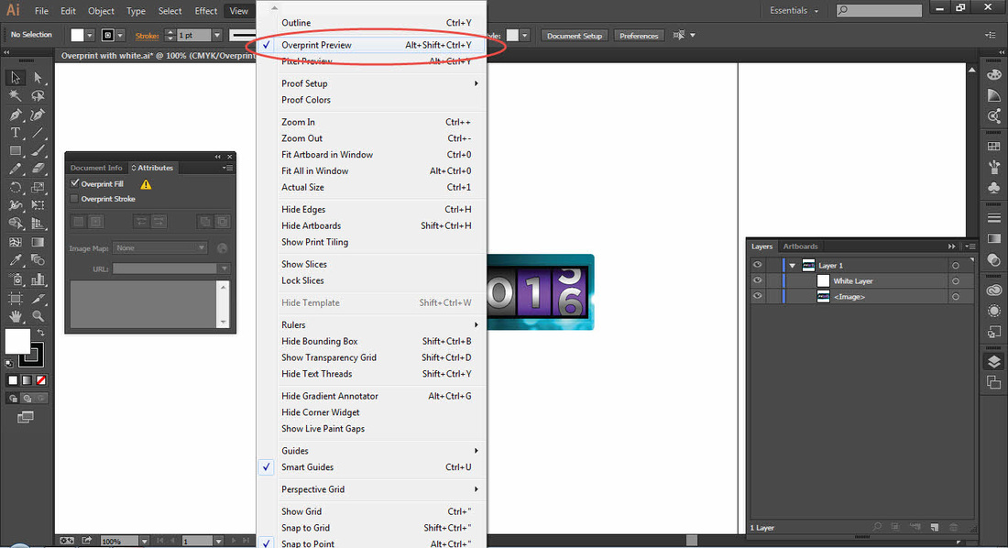Open zoom level dropdown at bottom
Image resolution: width=1008 pixels, height=548 pixels.
tap(145, 541)
